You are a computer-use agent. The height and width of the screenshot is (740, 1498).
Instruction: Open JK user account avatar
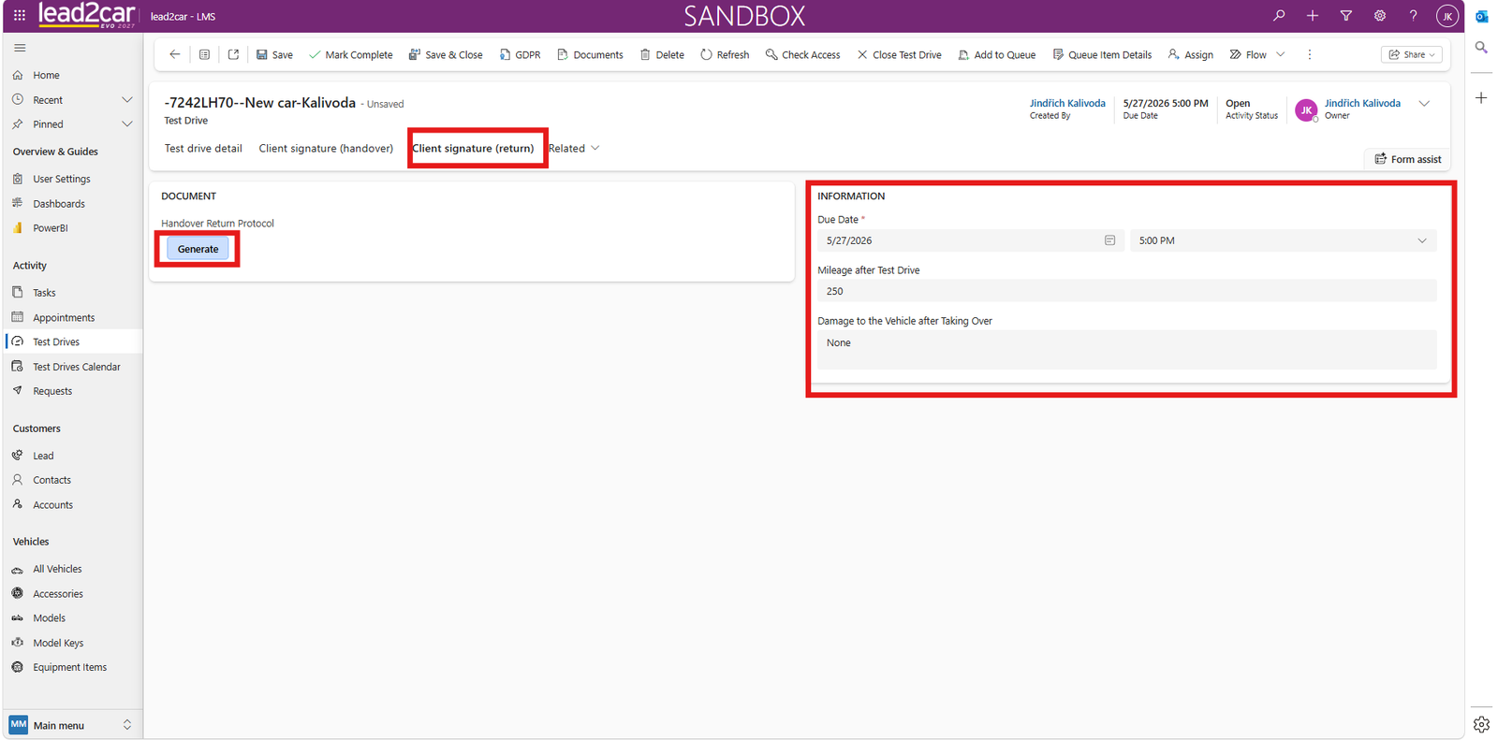[x=1447, y=16]
